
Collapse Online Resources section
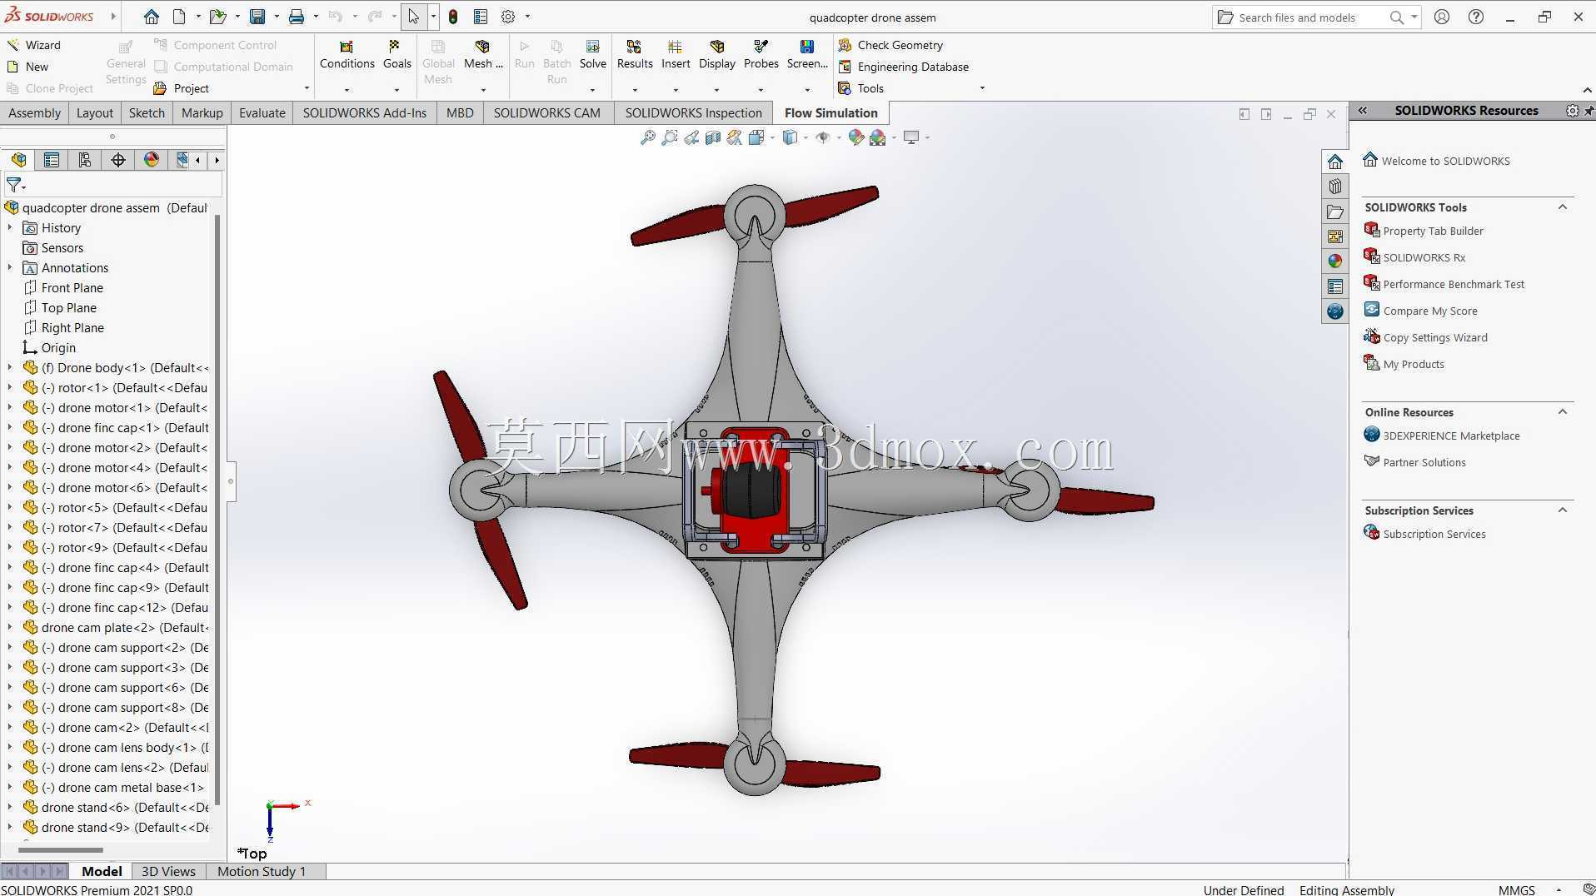point(1563,412)
